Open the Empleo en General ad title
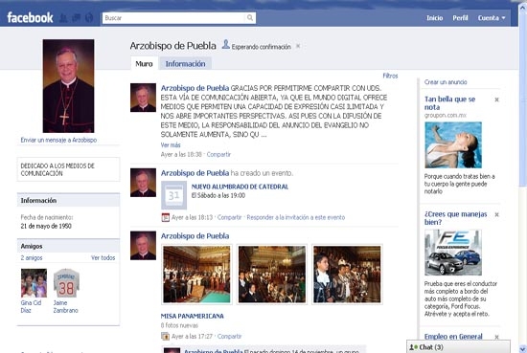527x353 pixels. pyautogui.click(x=453, y=336)
